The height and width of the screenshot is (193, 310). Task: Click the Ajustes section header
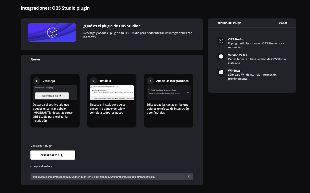[36, 59]
